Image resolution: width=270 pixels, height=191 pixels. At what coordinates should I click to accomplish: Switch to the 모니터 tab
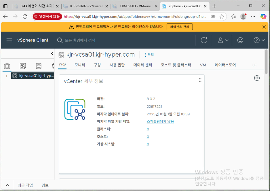[x=80, y=65]
